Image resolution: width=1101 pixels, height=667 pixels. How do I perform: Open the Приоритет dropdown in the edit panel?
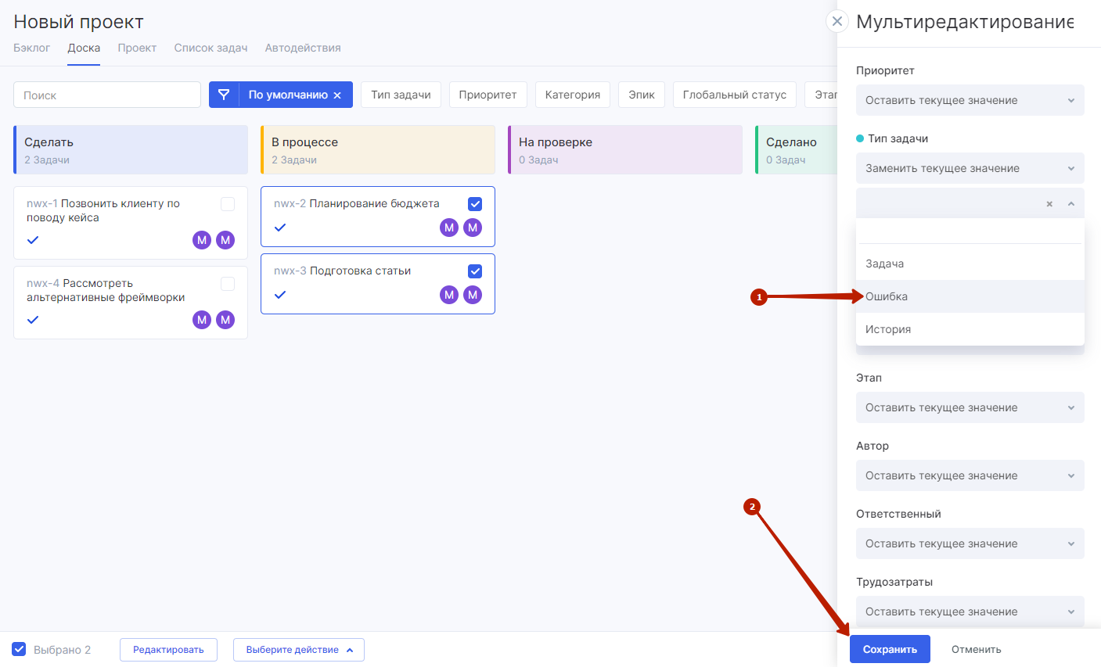click(970, 100)
